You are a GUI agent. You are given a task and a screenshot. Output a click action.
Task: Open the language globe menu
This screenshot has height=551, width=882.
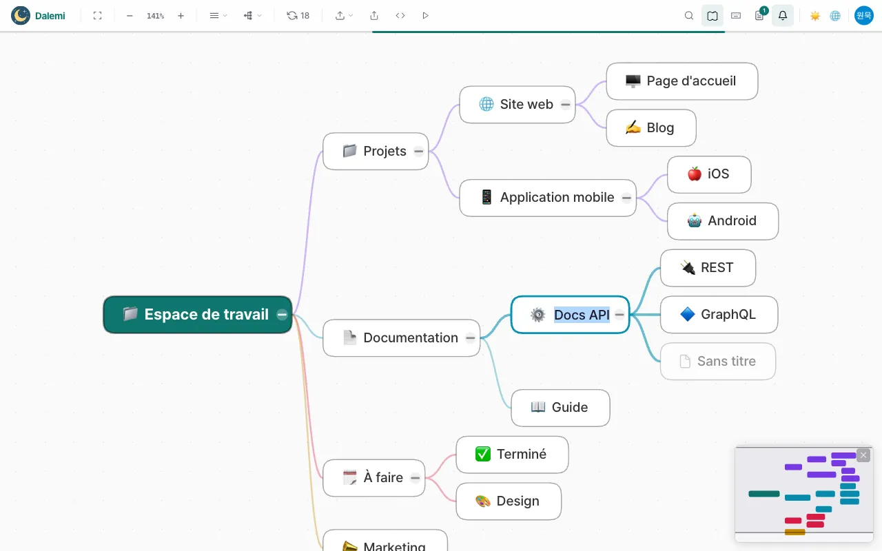pyautogui.click(x=835, y=15)
